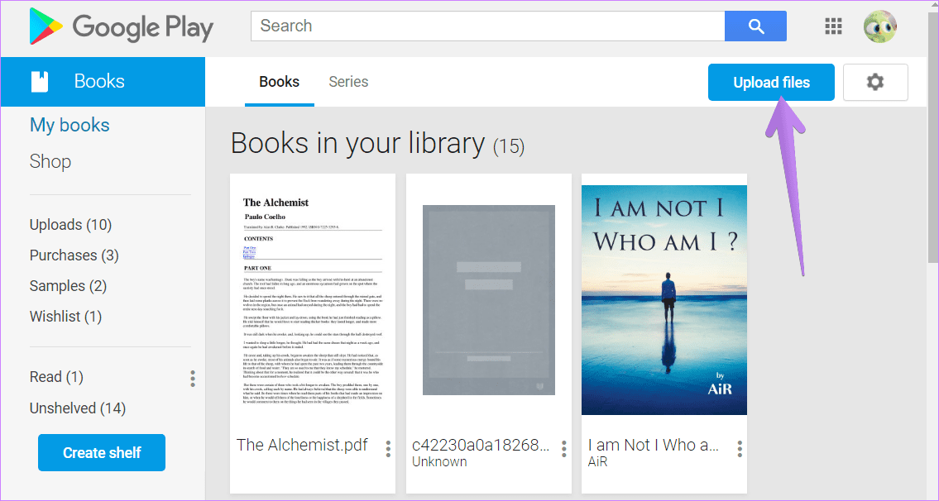This screenshot has height=501, width=939.
Task: Click the c42230a0a18268... title text
Action: pos(481,445)
